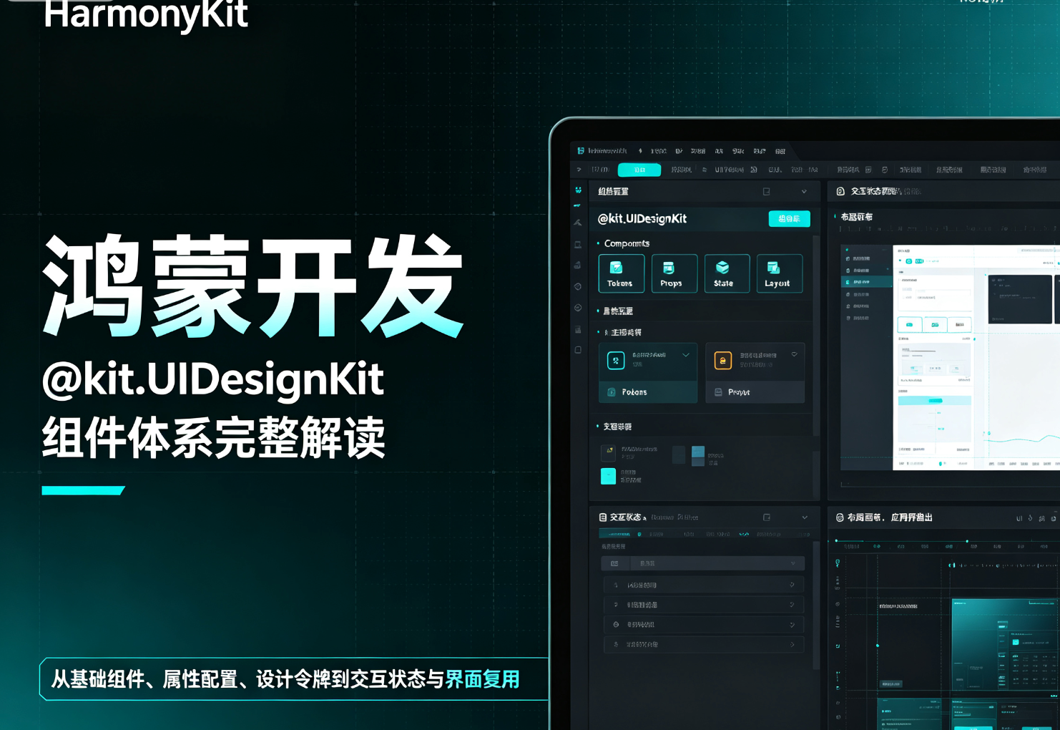Viewport: 1060px width, 730px height.
Task: Click the cyan icon atop the left sidebar
Action: [579, 190]
